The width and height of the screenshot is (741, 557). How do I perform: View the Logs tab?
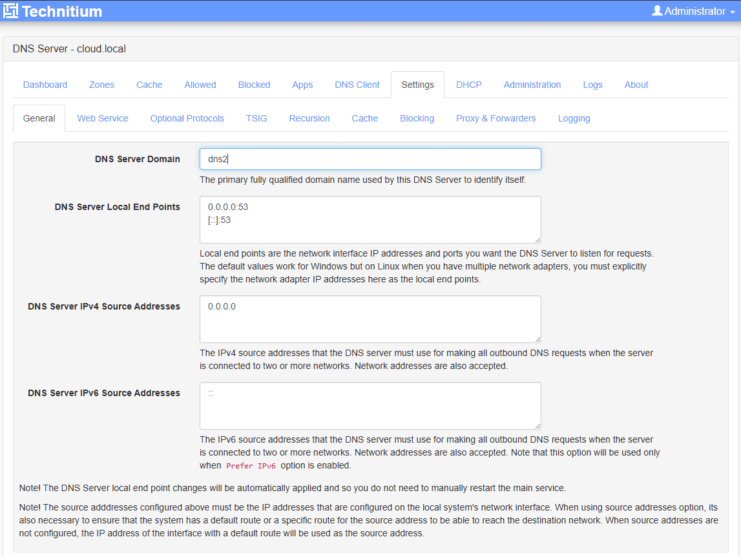pos(592,85)
